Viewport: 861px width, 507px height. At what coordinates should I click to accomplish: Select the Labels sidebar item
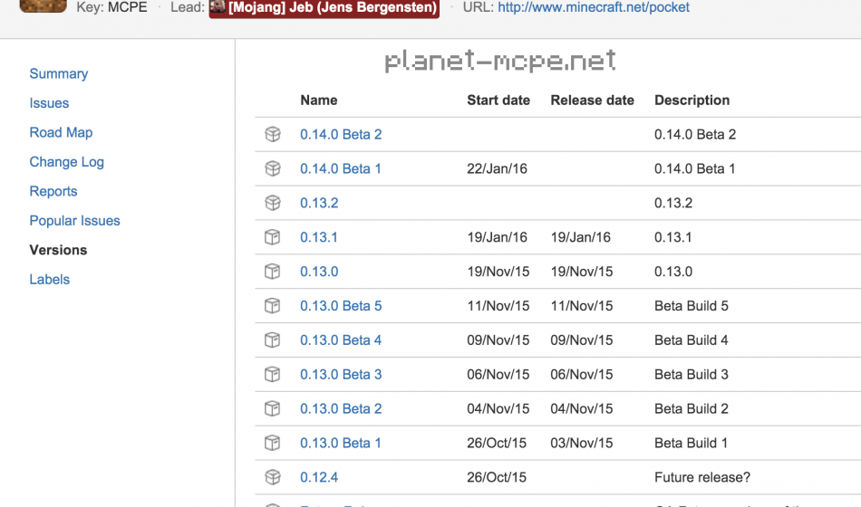(x=50, y=280)
